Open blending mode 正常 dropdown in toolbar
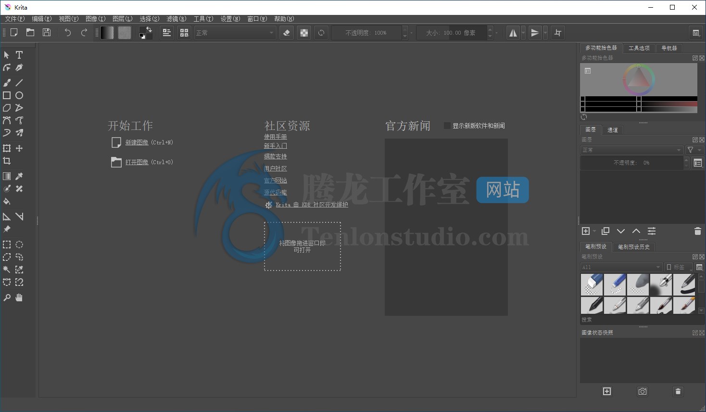 (235, 33)
